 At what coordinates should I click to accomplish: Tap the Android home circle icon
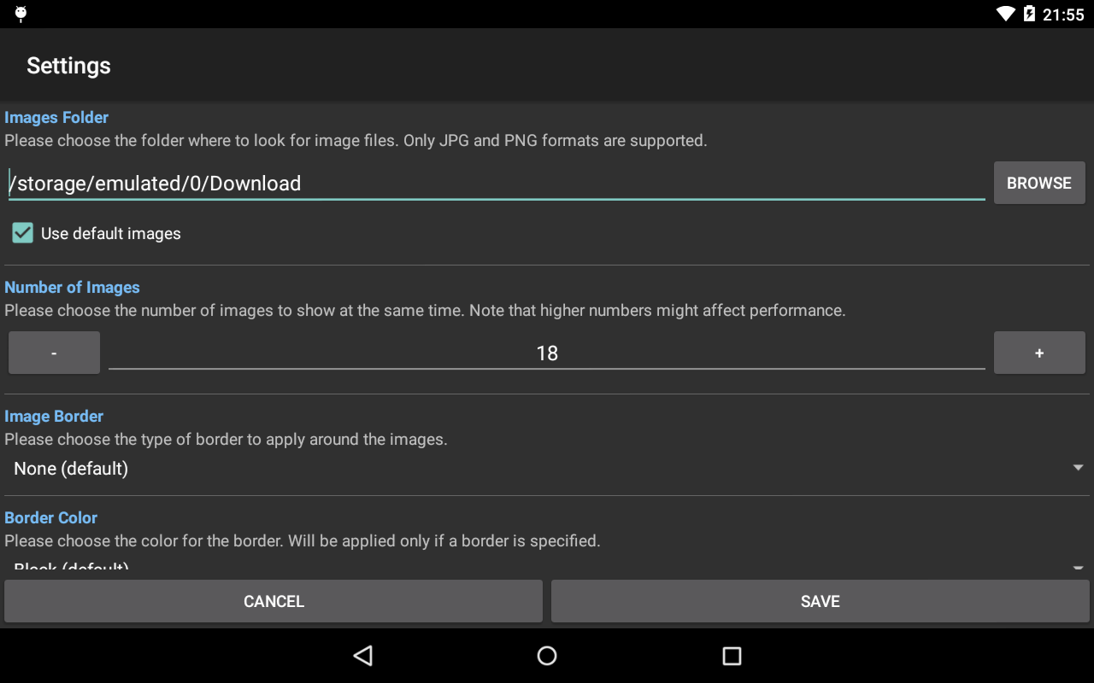pos(547,656)
